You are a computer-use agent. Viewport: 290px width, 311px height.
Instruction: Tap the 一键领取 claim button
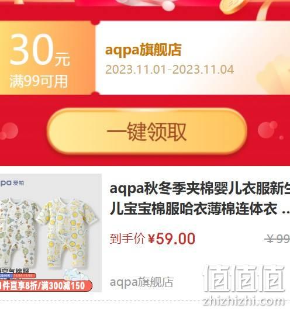[x=147, y=132]
